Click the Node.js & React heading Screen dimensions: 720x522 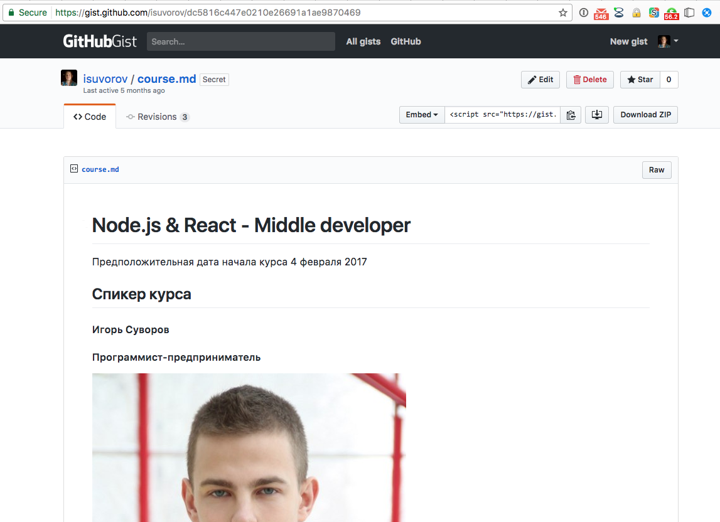pyautogui.click(x=251, y=225)
